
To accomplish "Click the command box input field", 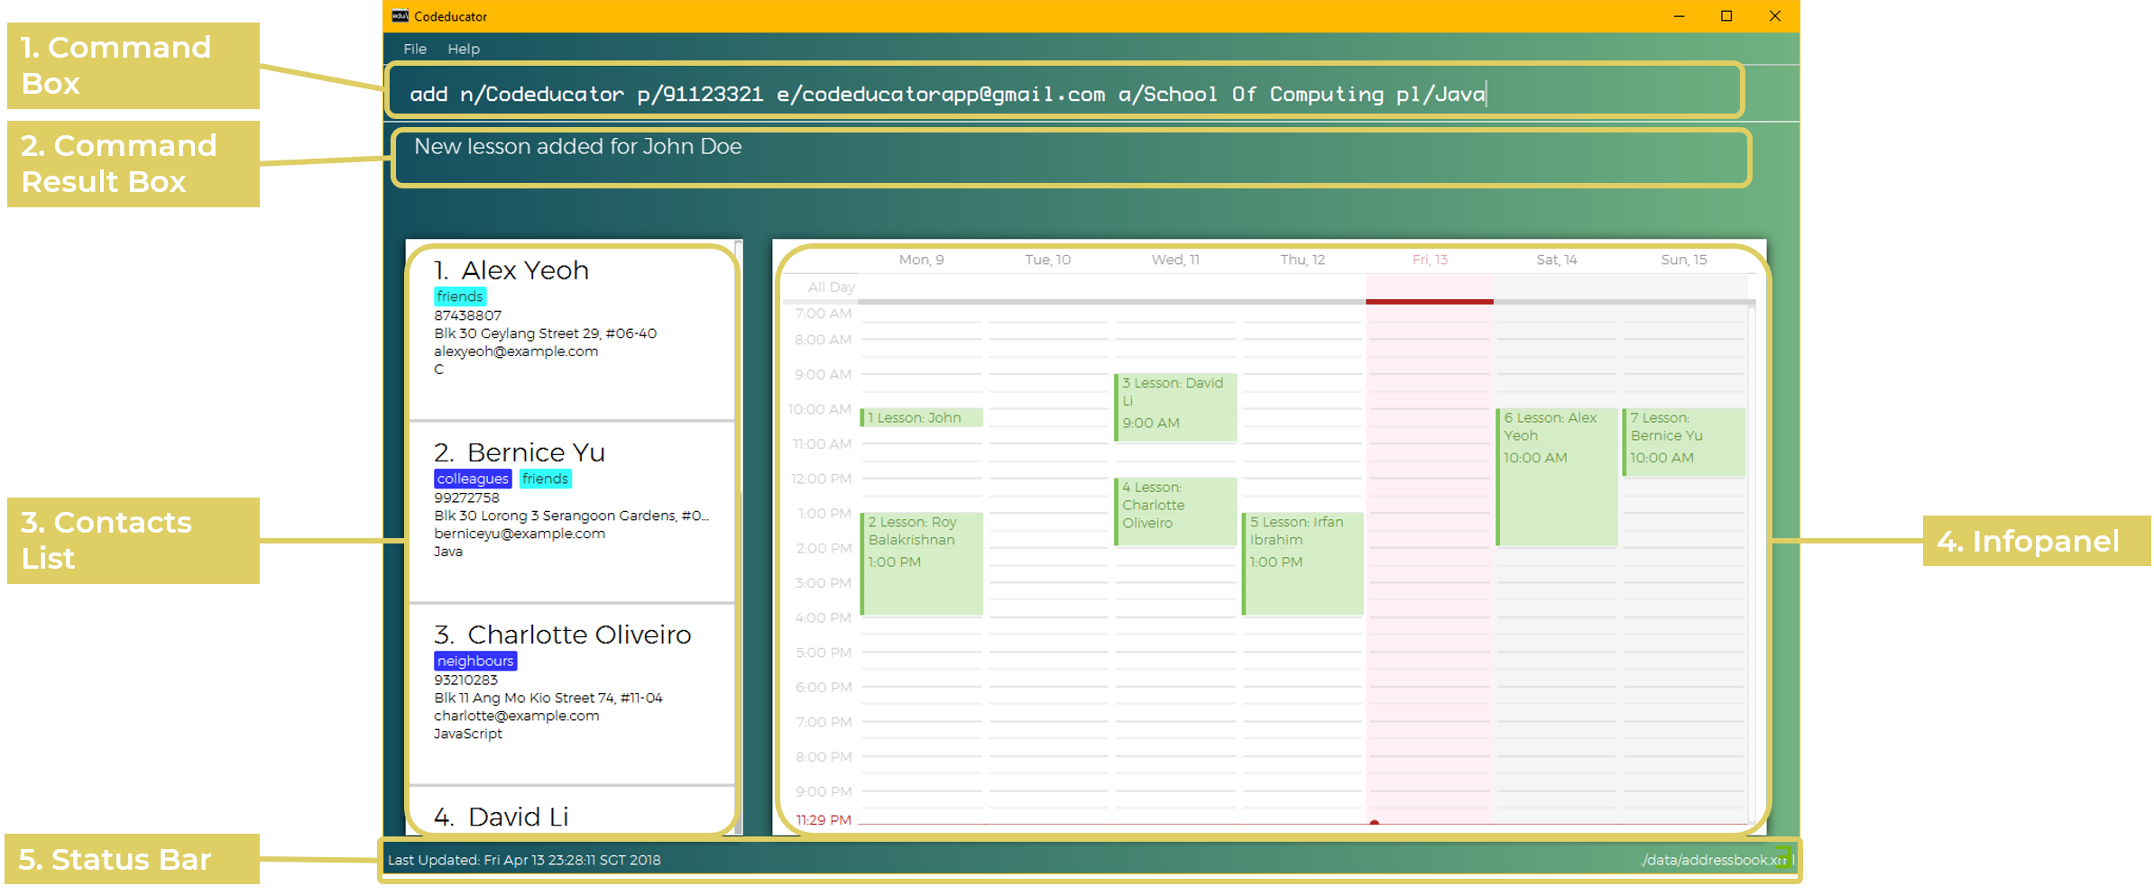I will (x=1064, y=91).
